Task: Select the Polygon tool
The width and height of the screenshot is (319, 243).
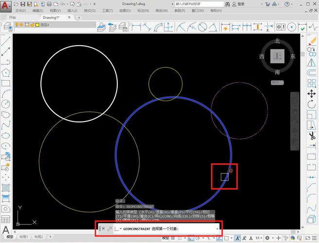Action: 6,72
